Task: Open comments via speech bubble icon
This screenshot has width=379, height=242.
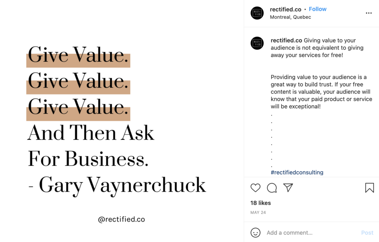Action: point(272,188)
